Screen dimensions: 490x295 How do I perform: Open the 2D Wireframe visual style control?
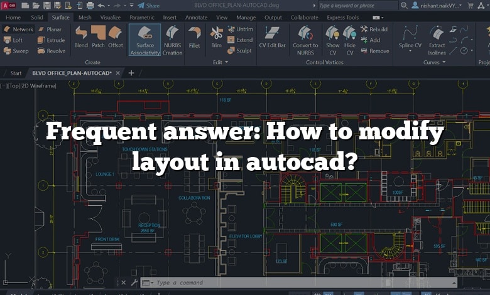(39, 85)
